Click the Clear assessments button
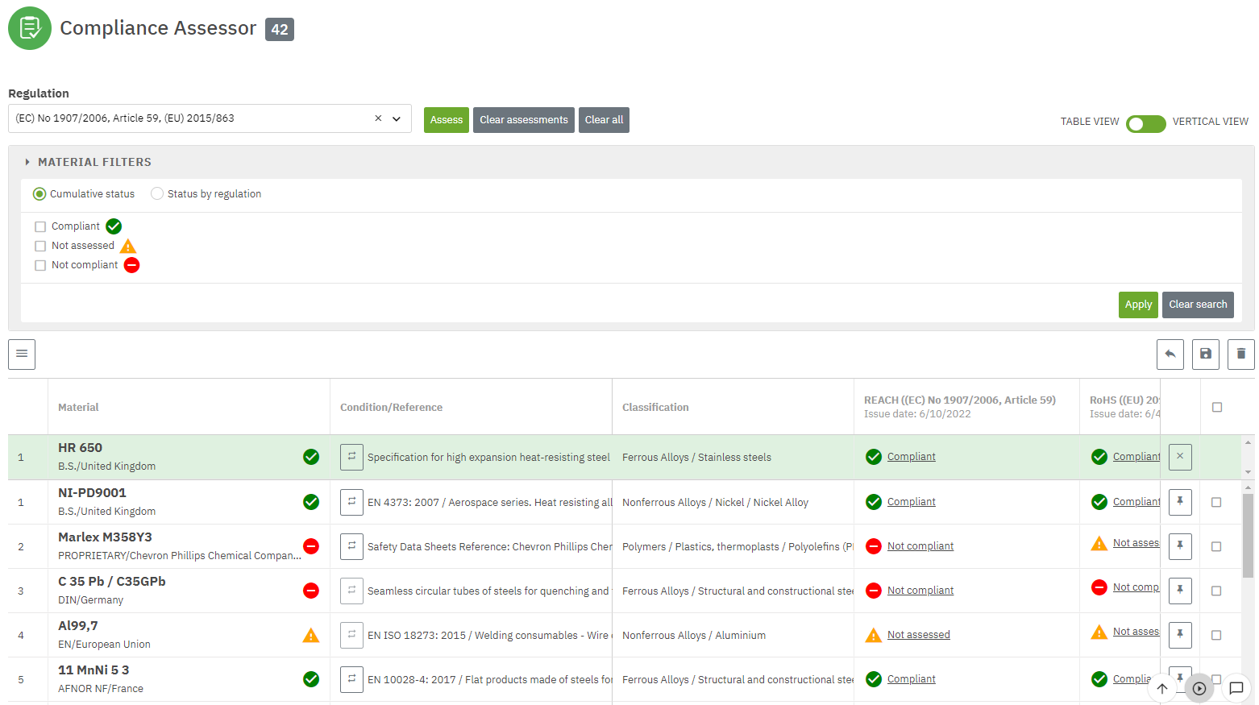The image size is (1259, 705). click(523, 120)
